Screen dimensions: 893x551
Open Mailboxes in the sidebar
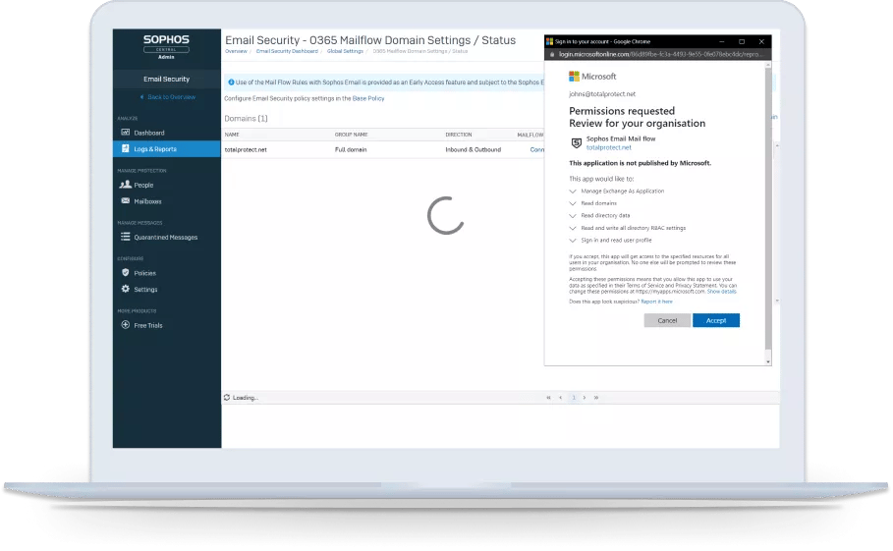tap(166, 201)
